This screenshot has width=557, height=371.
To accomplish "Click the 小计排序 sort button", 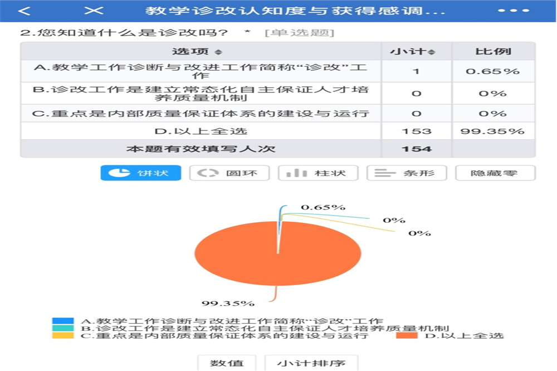I will [311, 363].
